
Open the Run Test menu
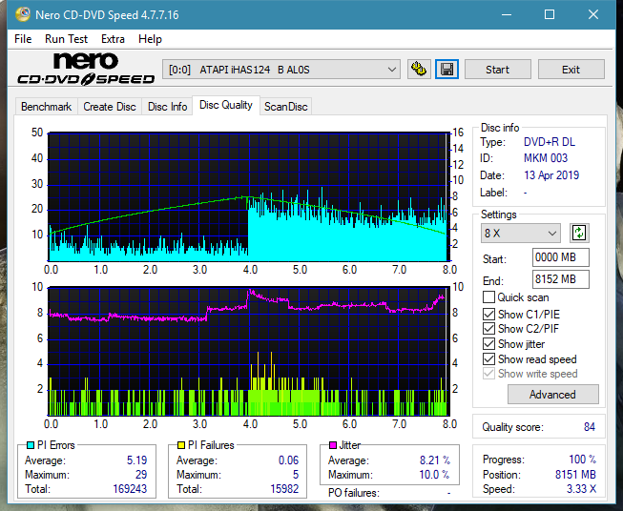[67, 39]
